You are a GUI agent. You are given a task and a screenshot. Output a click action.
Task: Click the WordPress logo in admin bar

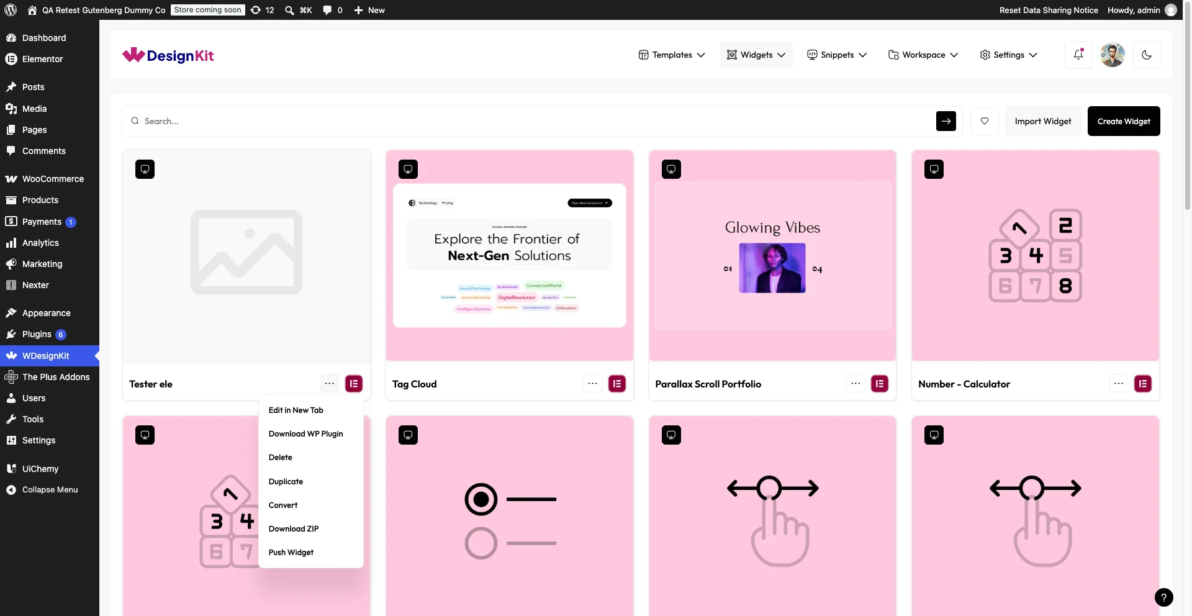11,10
